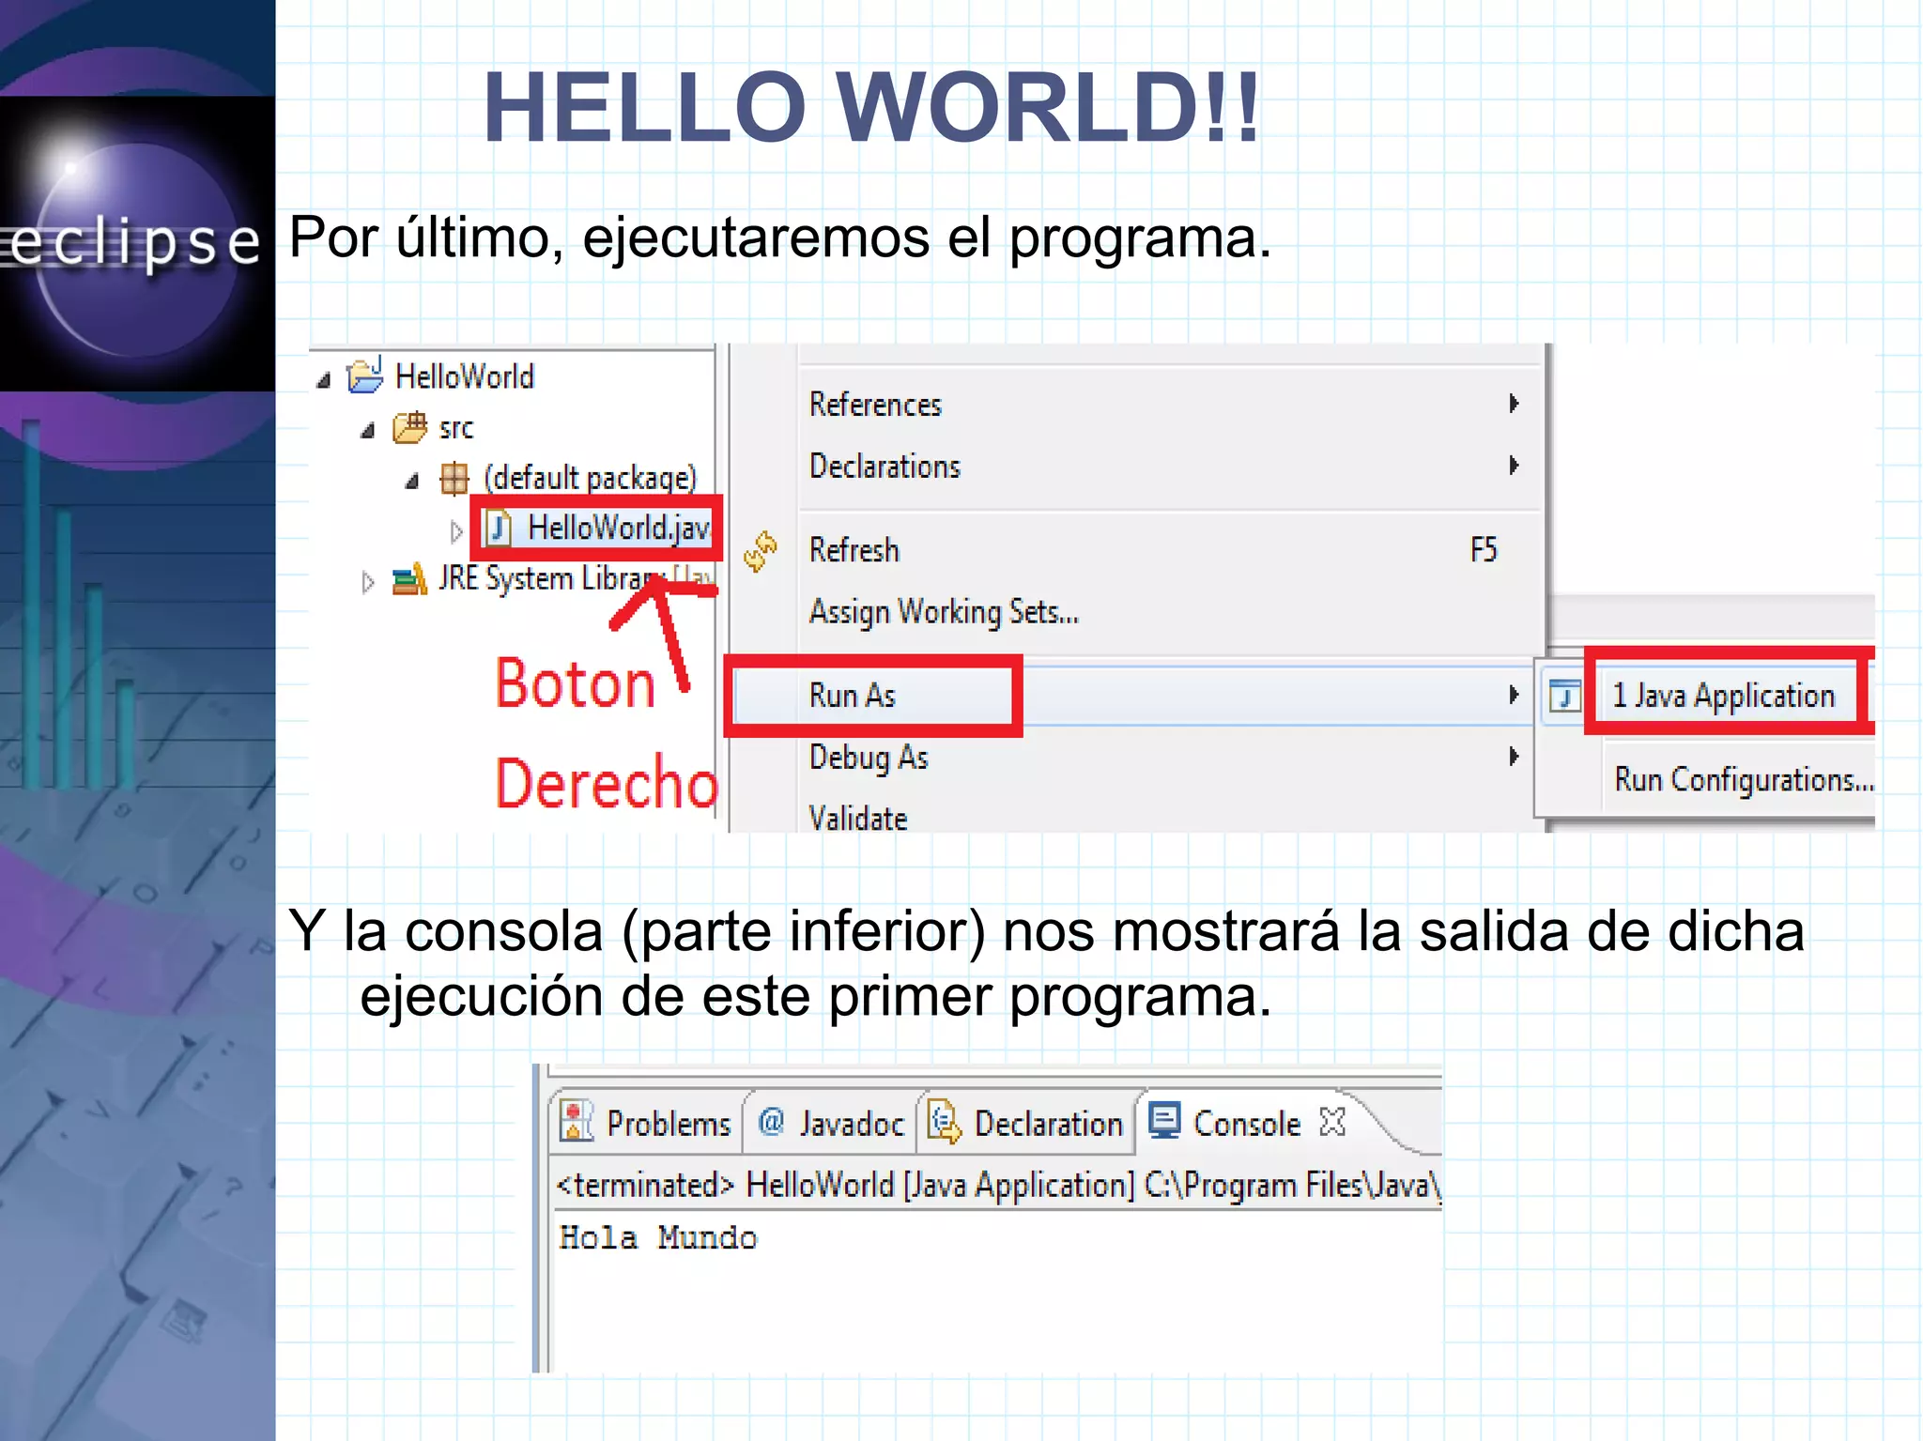Click the default package icon

(x=454, y=478)
